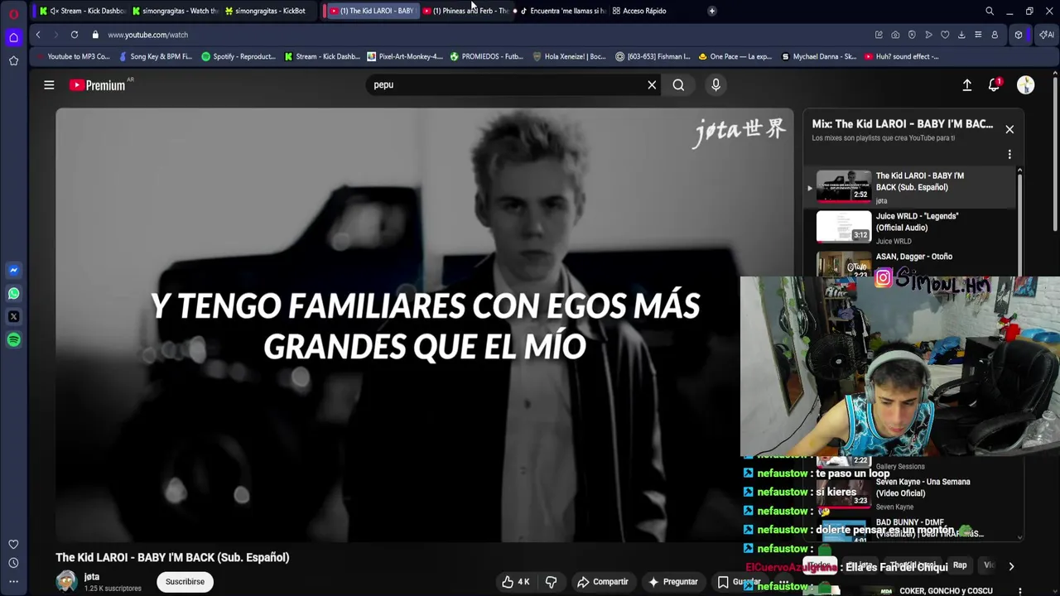Click the video player showing the lyrics
The height and width of the screenshot is (596, 1060).
point(424,324)
